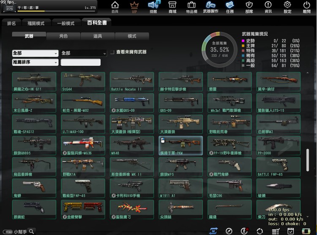Click the 全部蒐集 35.52% progress ring
This screenshot has width=317, height=235.
click(219, 50)
